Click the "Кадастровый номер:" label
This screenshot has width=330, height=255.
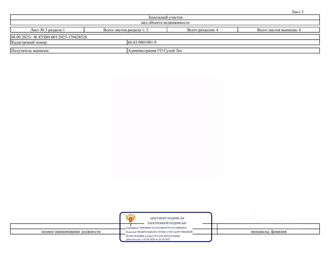29,42
